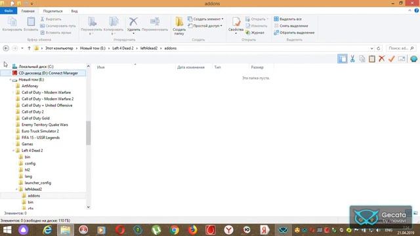Open the Файл tab

9,10
